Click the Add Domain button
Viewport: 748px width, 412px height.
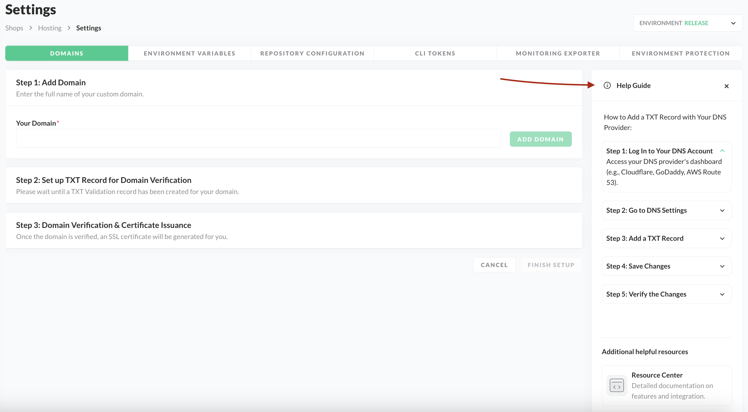click(x=540, y=139)
